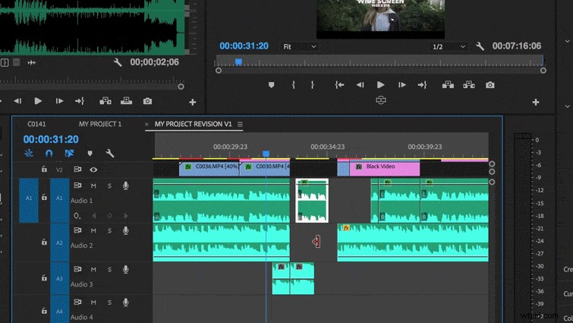Click Export Frame camera in Program monitor
573x323 pixels.
coord(490,85)
